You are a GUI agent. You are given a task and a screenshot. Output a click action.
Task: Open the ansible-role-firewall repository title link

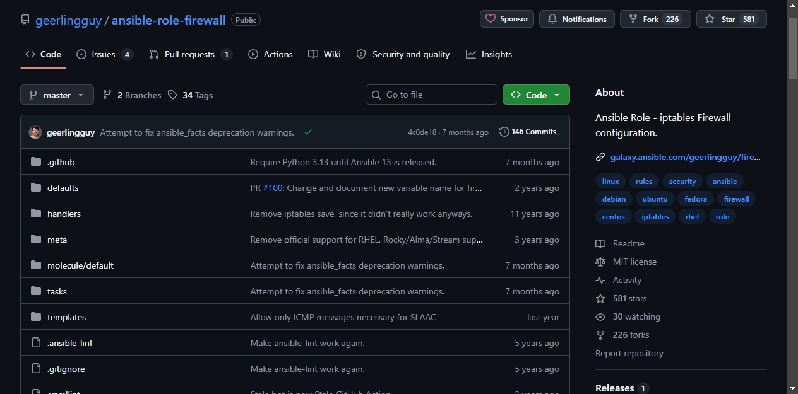169,20
